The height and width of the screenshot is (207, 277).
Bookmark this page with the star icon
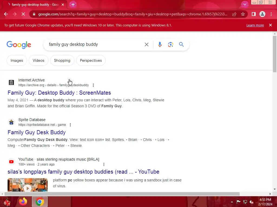(243, 14)
